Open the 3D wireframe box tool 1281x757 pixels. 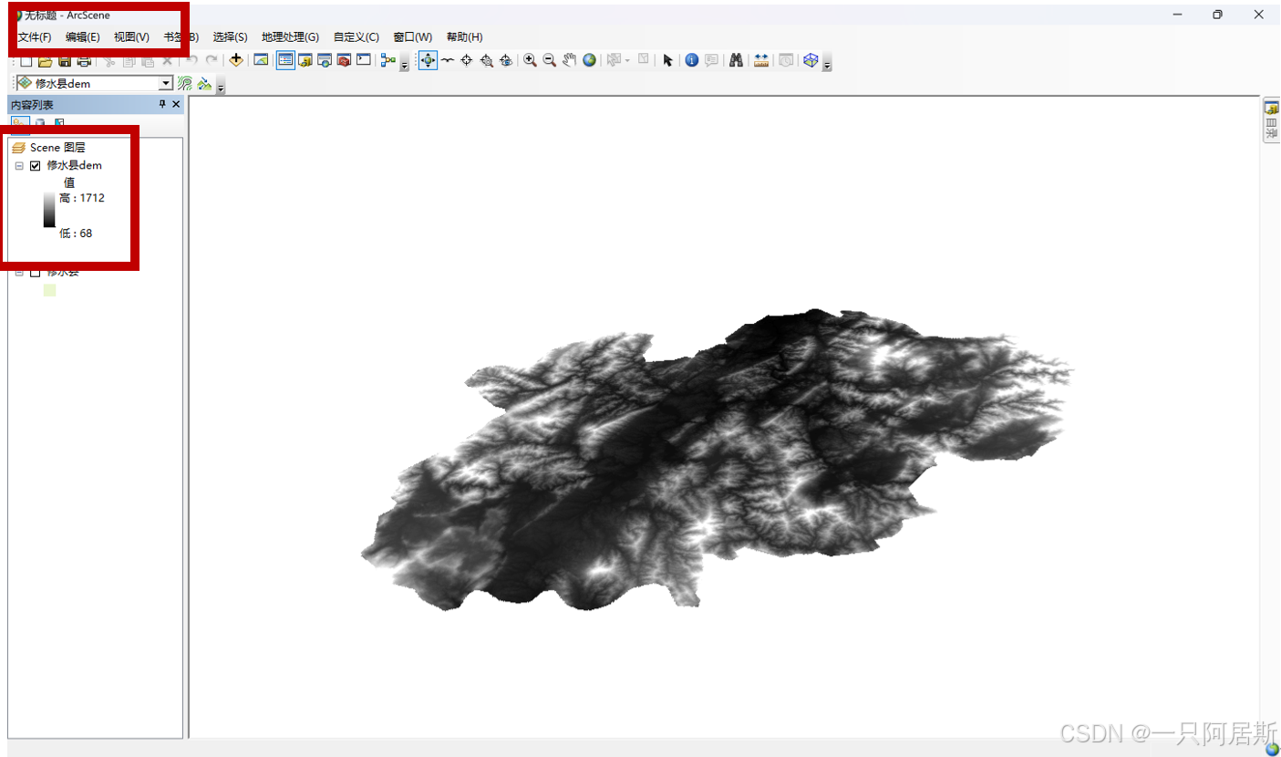coord(811,60)
